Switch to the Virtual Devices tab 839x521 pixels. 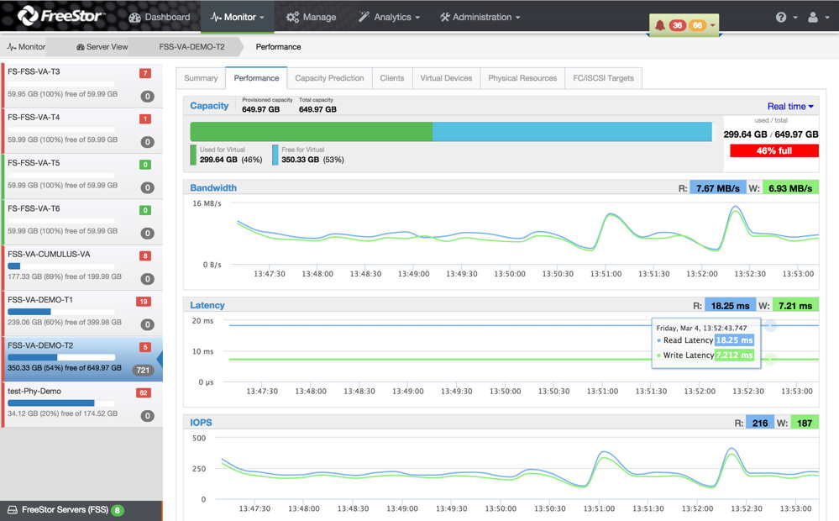(x=446, y=78)
